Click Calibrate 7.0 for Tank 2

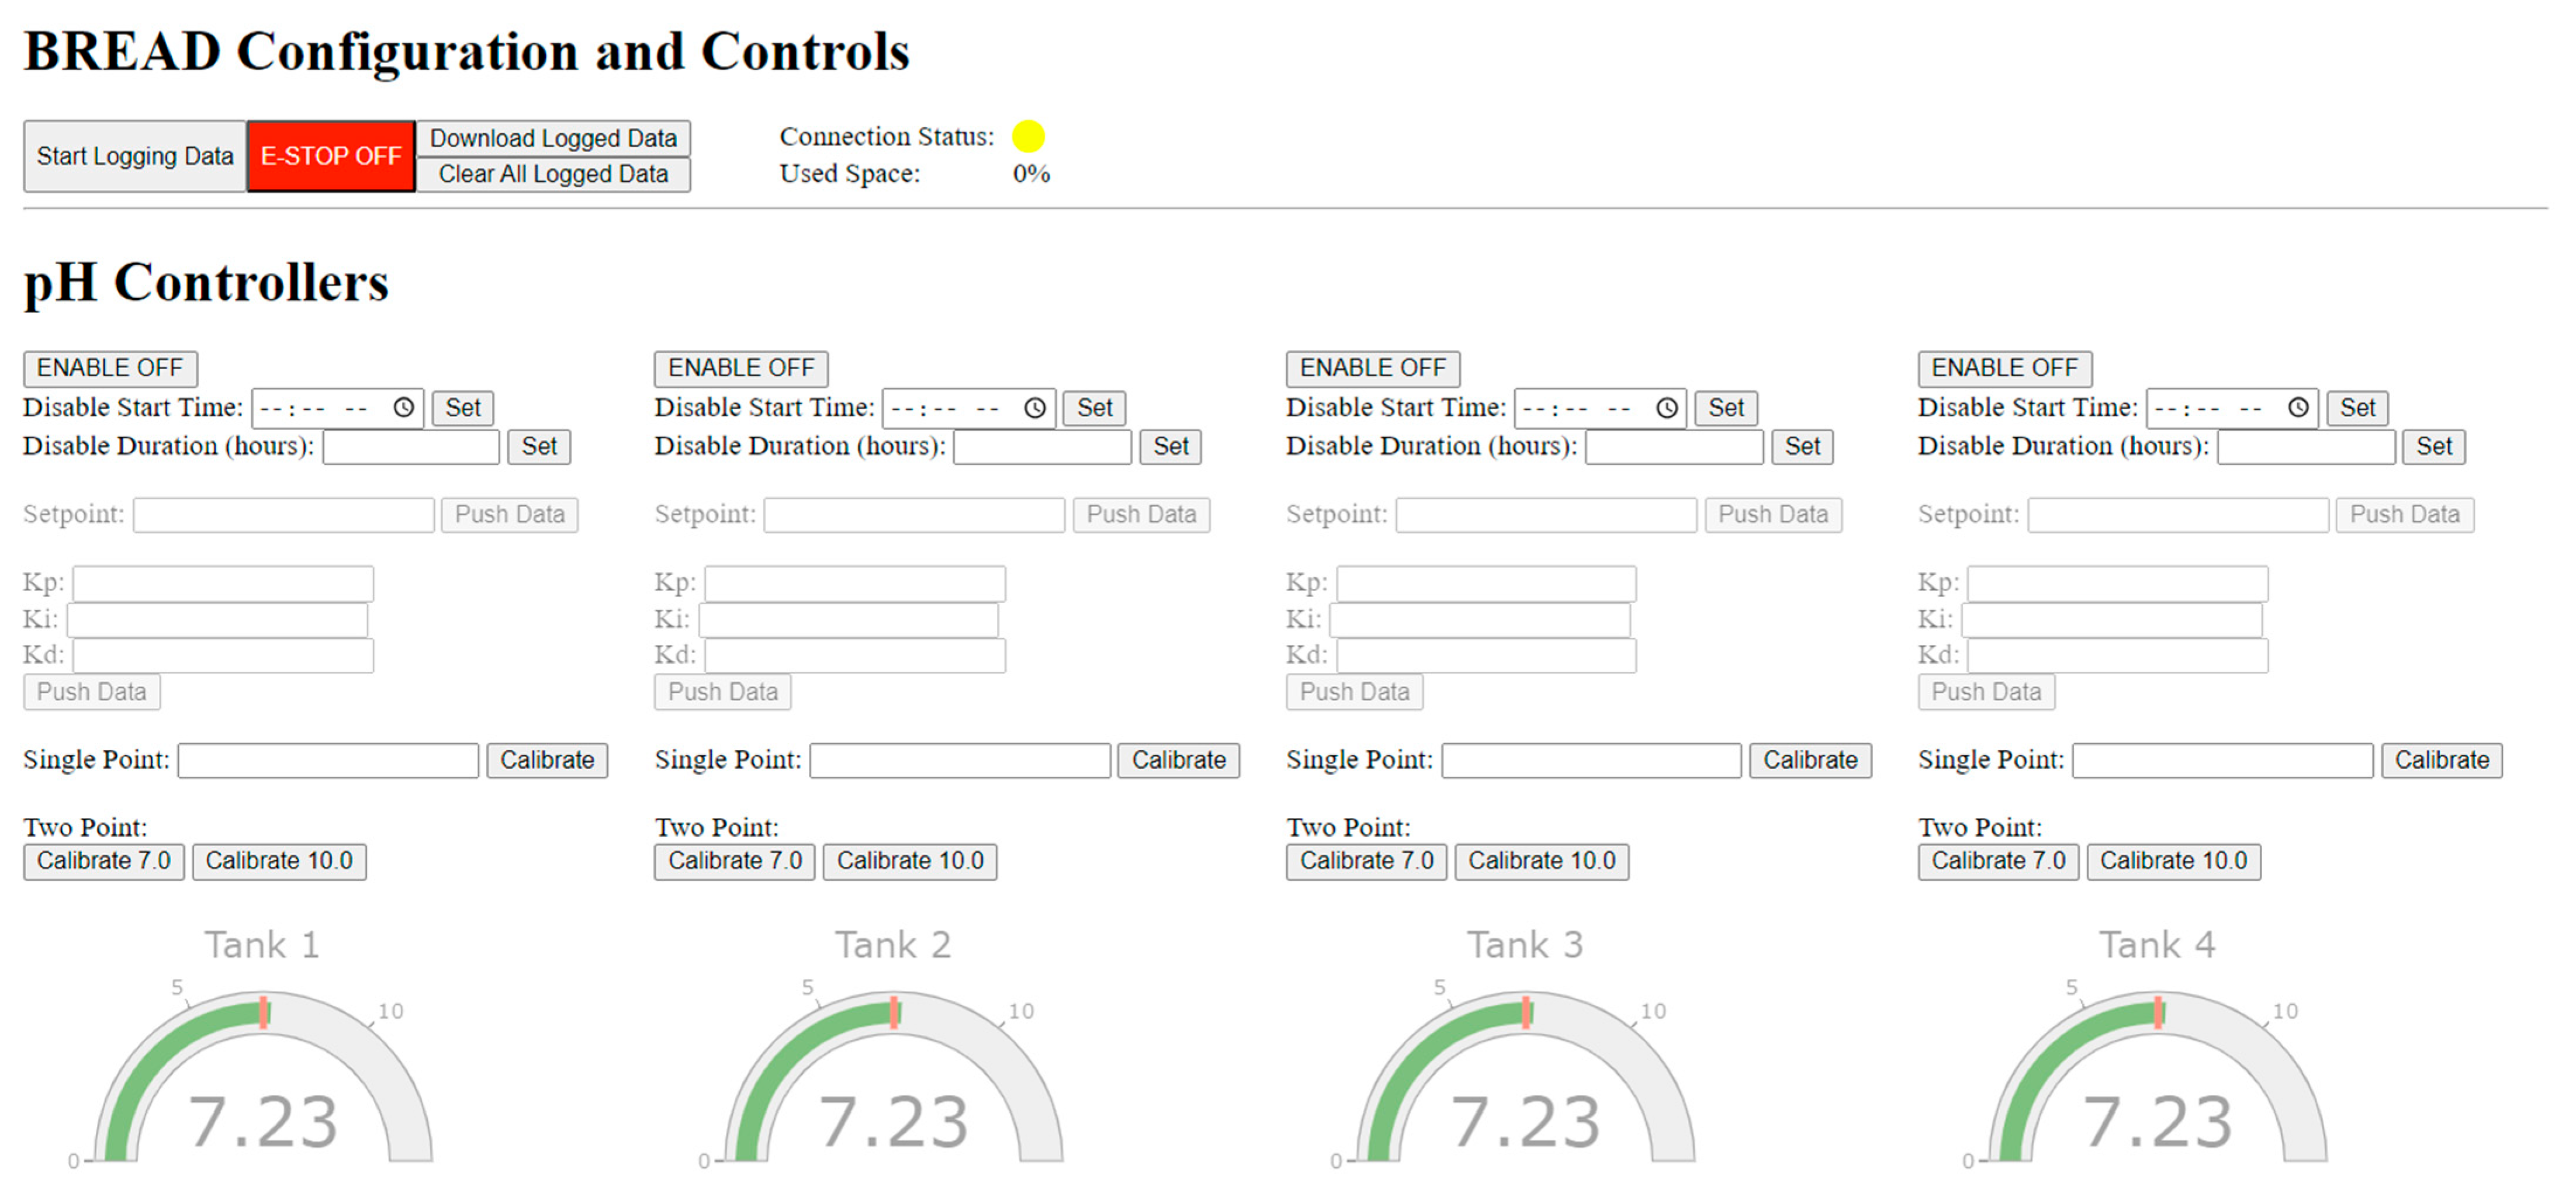coord(734,861)
